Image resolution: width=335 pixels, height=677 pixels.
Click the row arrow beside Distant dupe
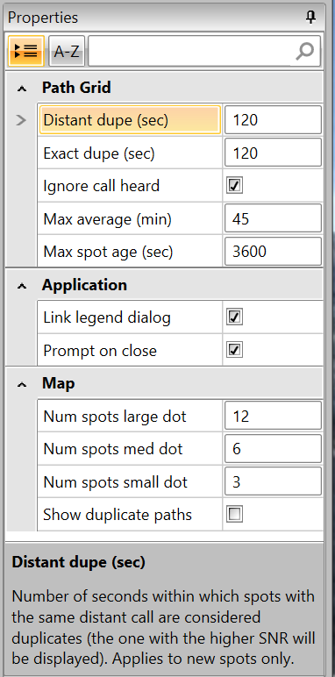[21, 120]
